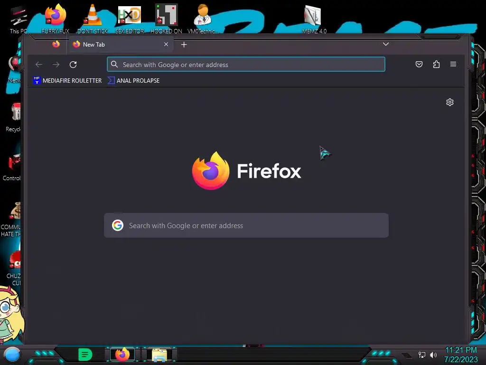Go forward using the forward arrow

(x=56, y=65)
